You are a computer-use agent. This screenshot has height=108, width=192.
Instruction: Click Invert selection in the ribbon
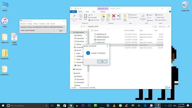[x=160, y=20]
